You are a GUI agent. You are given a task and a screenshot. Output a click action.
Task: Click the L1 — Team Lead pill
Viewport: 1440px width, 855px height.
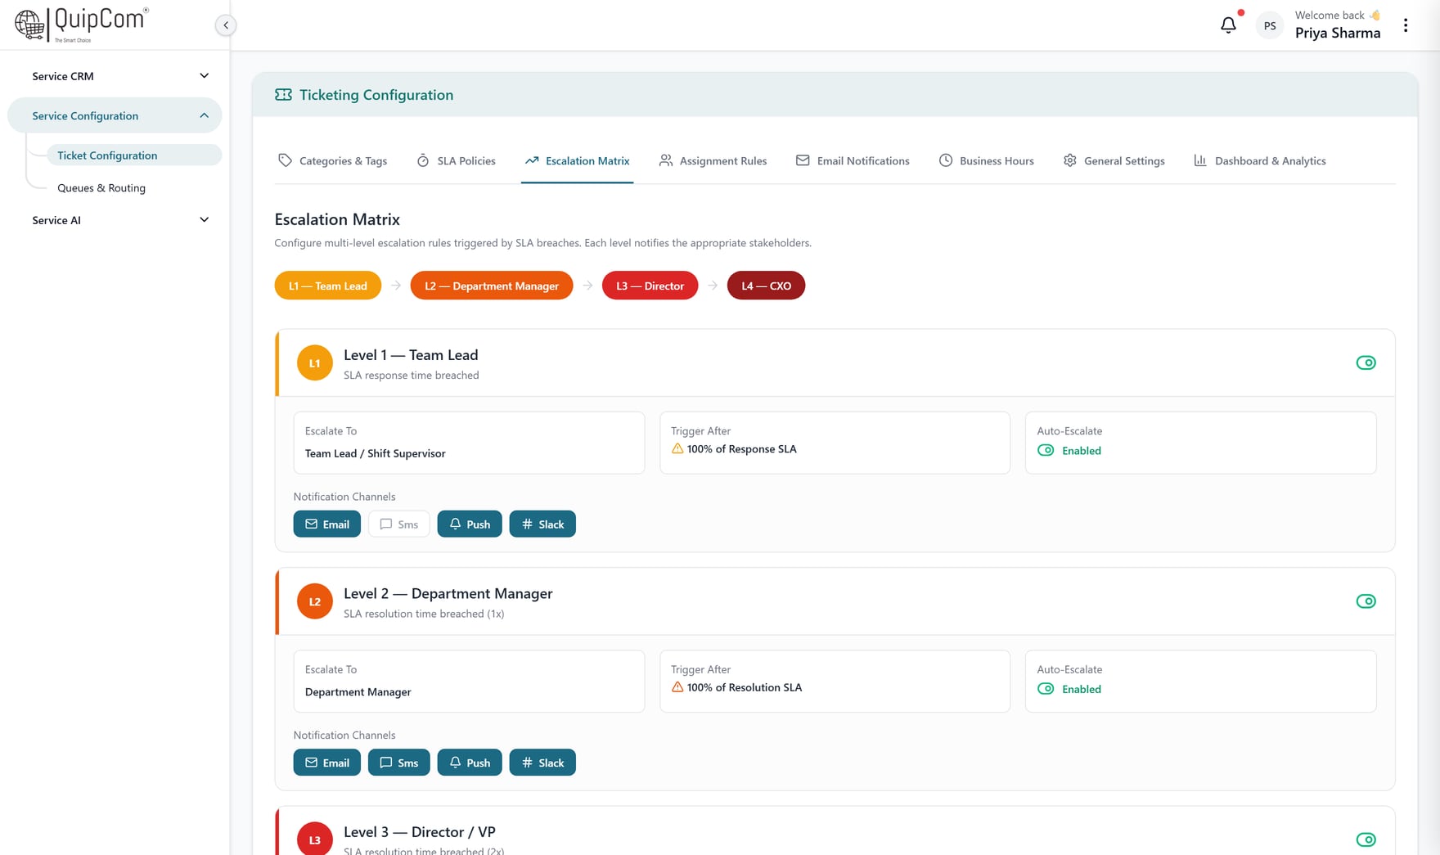pos(327,286)
